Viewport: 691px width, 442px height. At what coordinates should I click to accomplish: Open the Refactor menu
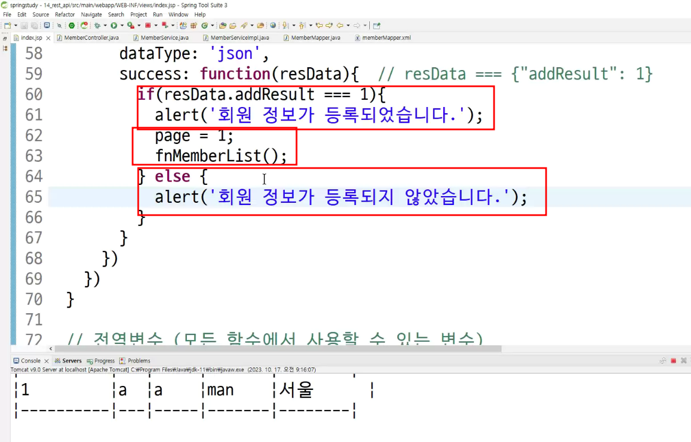(65, 15)
